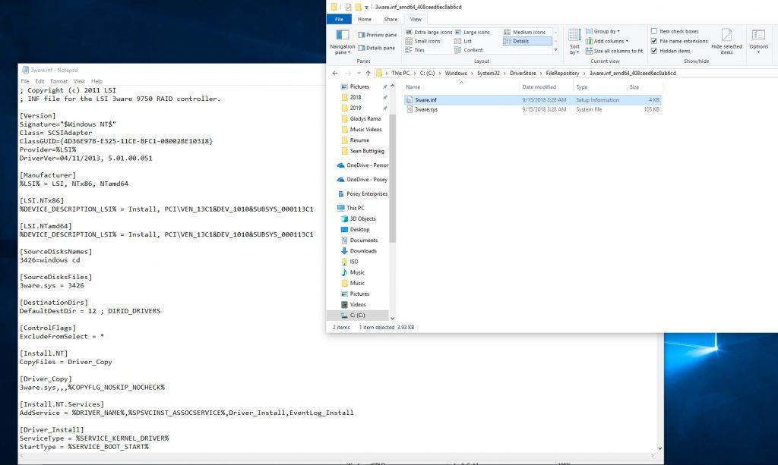Select the Details layout option

(x=527, y=41)
